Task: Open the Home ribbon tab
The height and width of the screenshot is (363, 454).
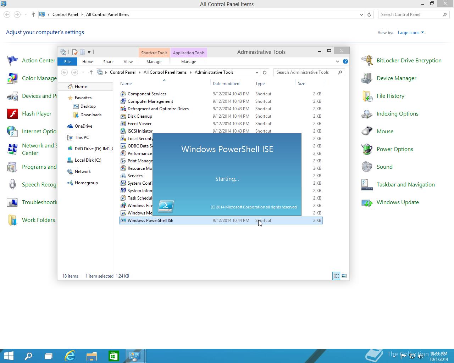Action: click(x=88, y=62)
